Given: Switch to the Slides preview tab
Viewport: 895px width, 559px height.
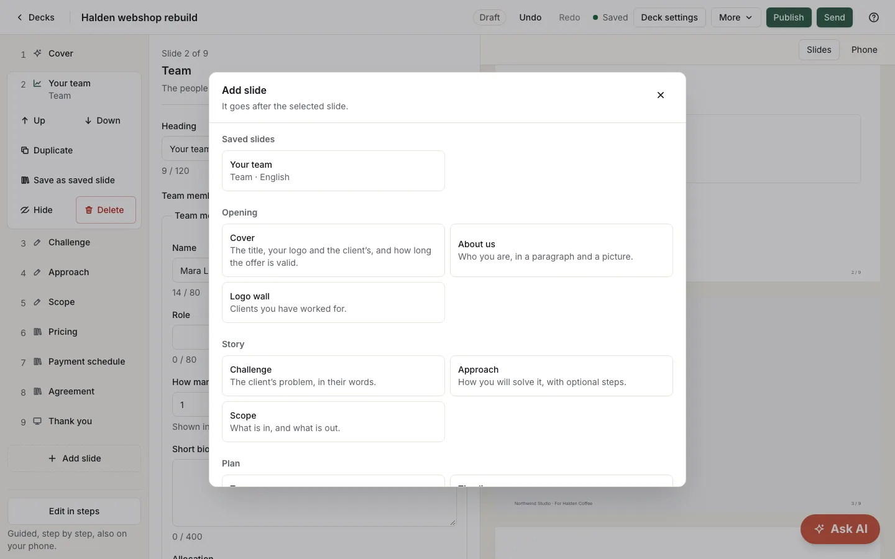Looking at the screenshot, I should point(819,50).
